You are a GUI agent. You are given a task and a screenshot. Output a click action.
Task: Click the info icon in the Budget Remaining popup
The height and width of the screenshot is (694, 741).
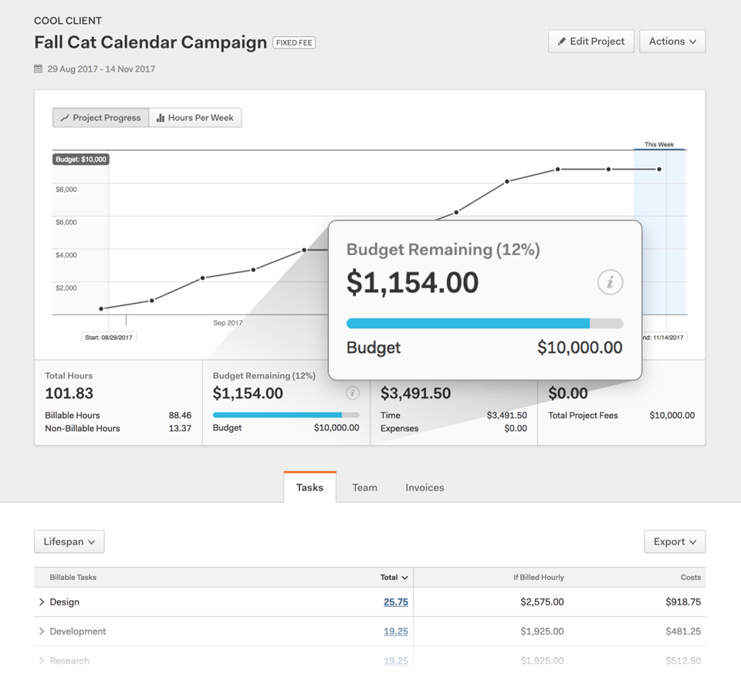tap(611, 282)
